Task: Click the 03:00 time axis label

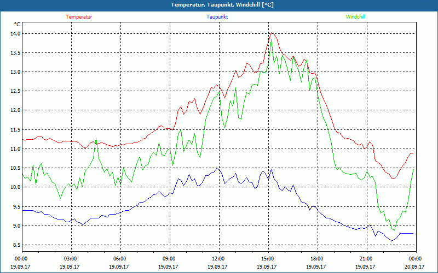Action: coord(72,259)
